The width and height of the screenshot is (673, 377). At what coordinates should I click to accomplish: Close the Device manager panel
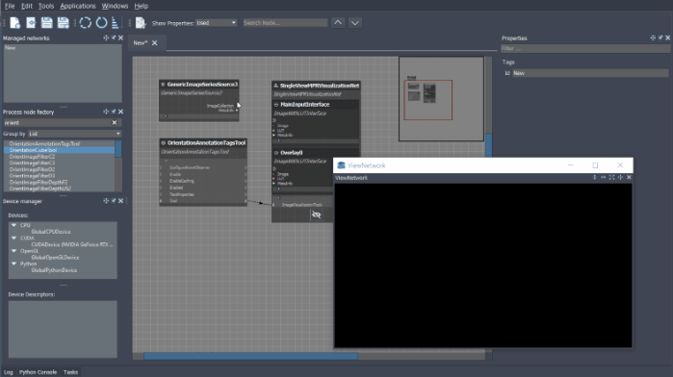coord(120,201)
